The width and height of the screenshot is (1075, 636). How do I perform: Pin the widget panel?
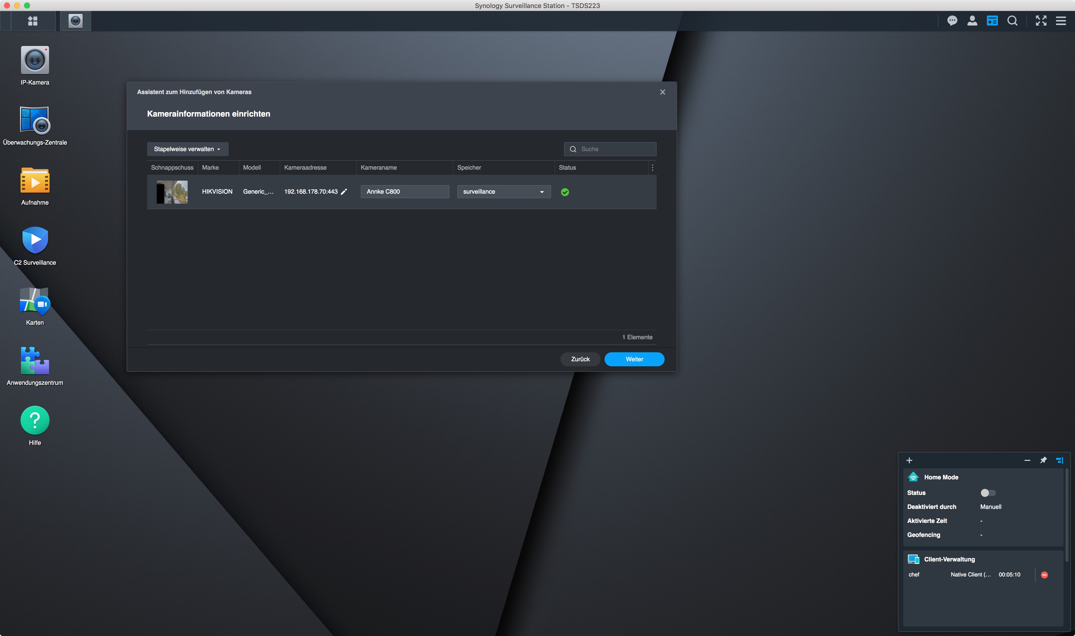coord(1043,460)
